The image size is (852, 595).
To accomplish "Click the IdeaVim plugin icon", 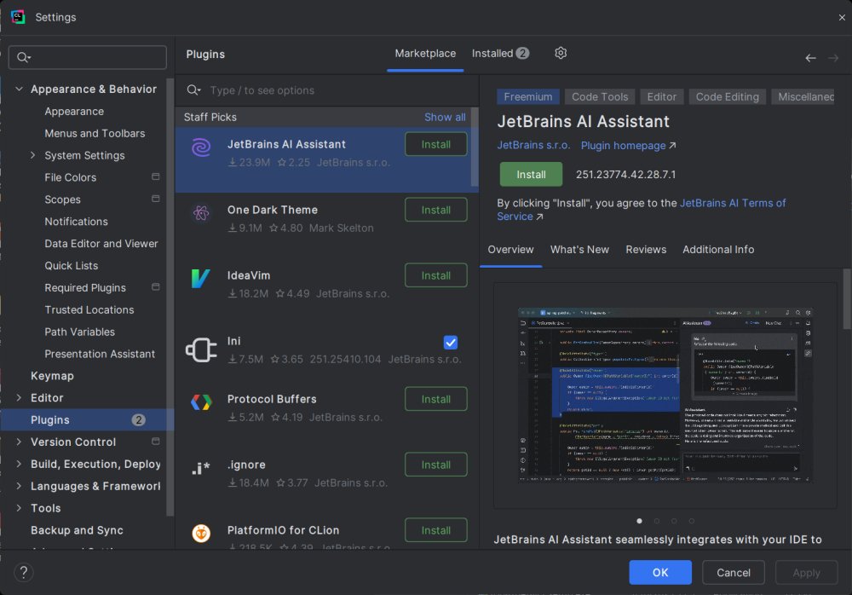I will [x=201, y=279].
